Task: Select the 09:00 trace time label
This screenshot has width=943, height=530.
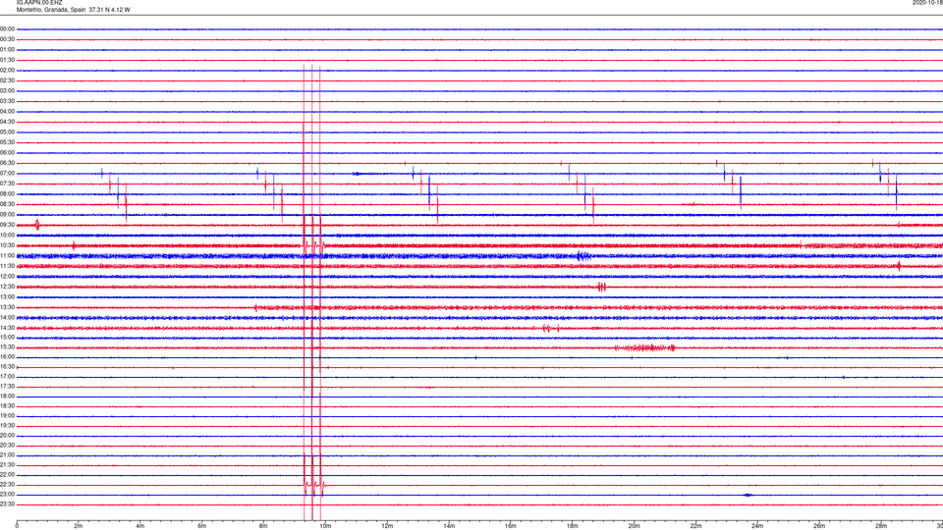Action: [x=7, y=215]
